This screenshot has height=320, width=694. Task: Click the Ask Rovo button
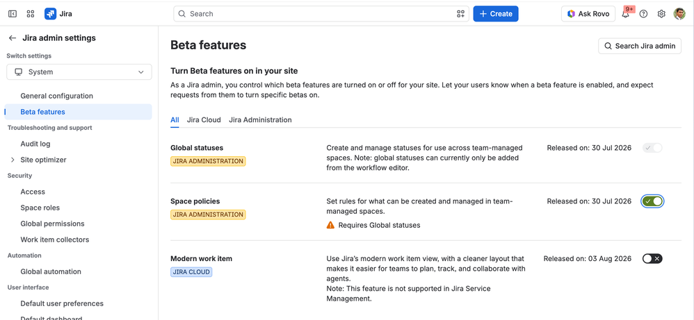[x=588, y=14]
